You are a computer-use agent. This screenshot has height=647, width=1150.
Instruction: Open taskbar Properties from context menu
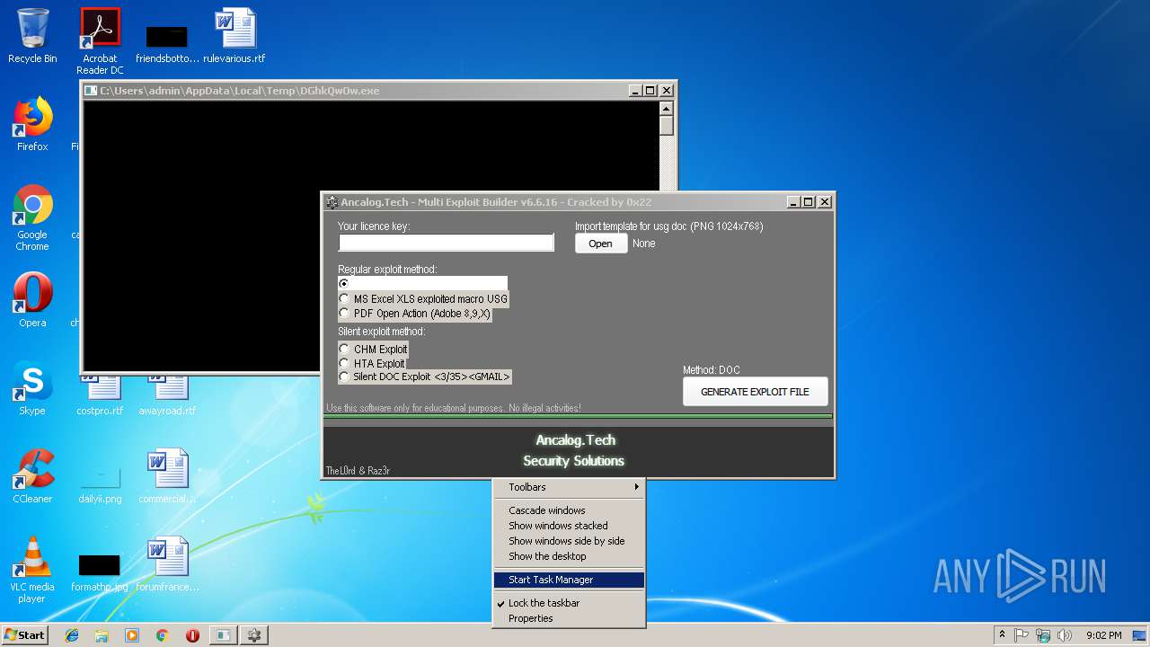[x=570, y=618]
